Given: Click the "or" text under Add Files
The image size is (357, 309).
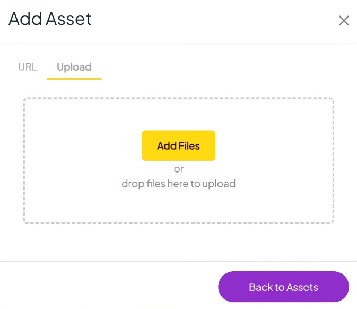Looking at the screenshot, I should (178, 169).
